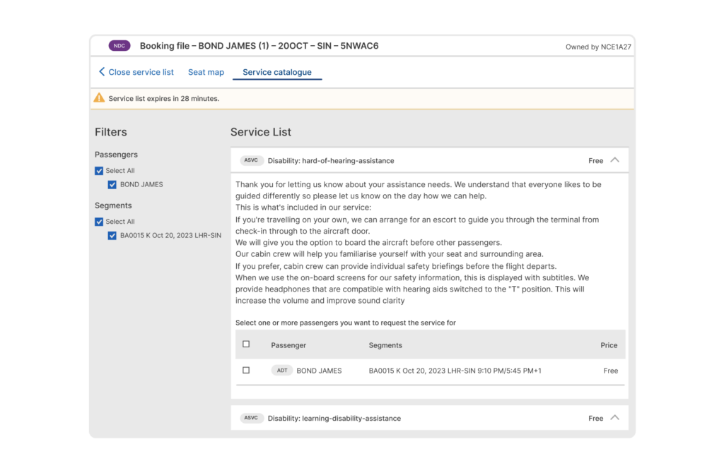
Task: Select the Service catalogue tab
Action: 276,71
